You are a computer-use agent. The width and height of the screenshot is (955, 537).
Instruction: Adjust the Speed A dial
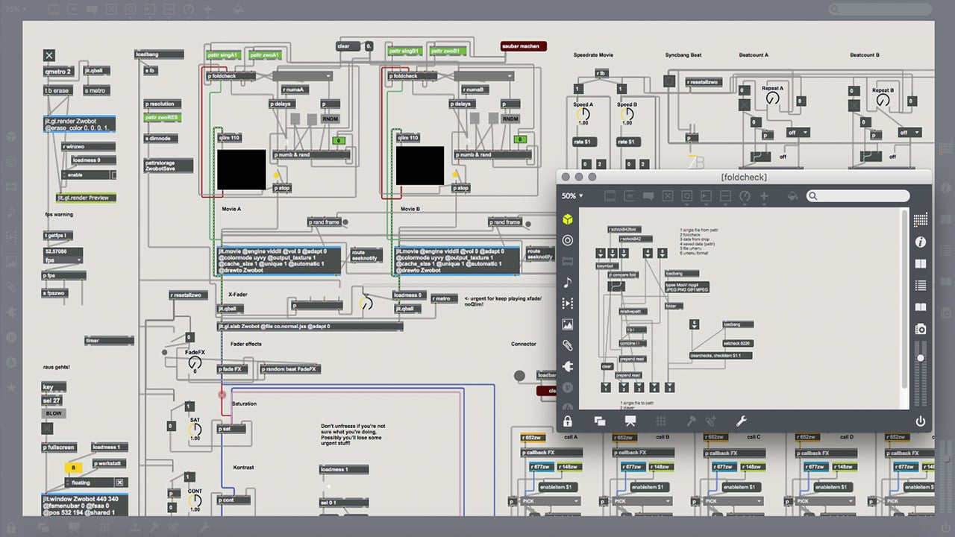583,115
